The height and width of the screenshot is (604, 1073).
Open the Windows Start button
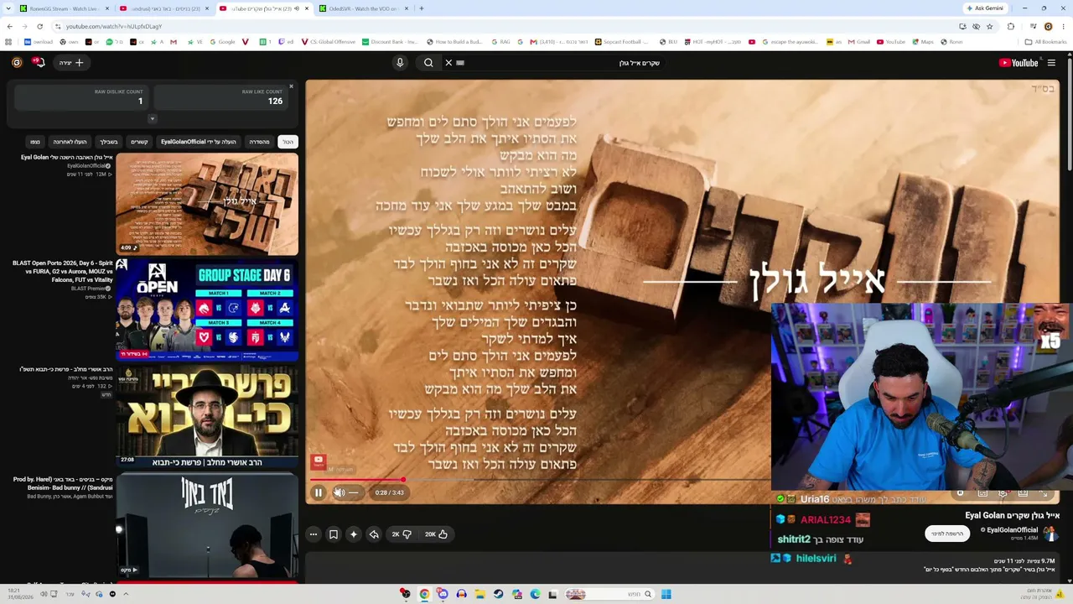666,594
